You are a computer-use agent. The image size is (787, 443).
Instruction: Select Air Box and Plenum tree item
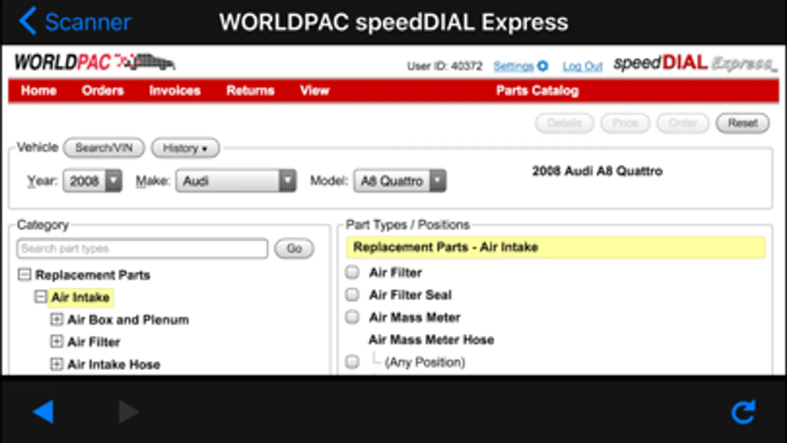click(x=128, y=320)
